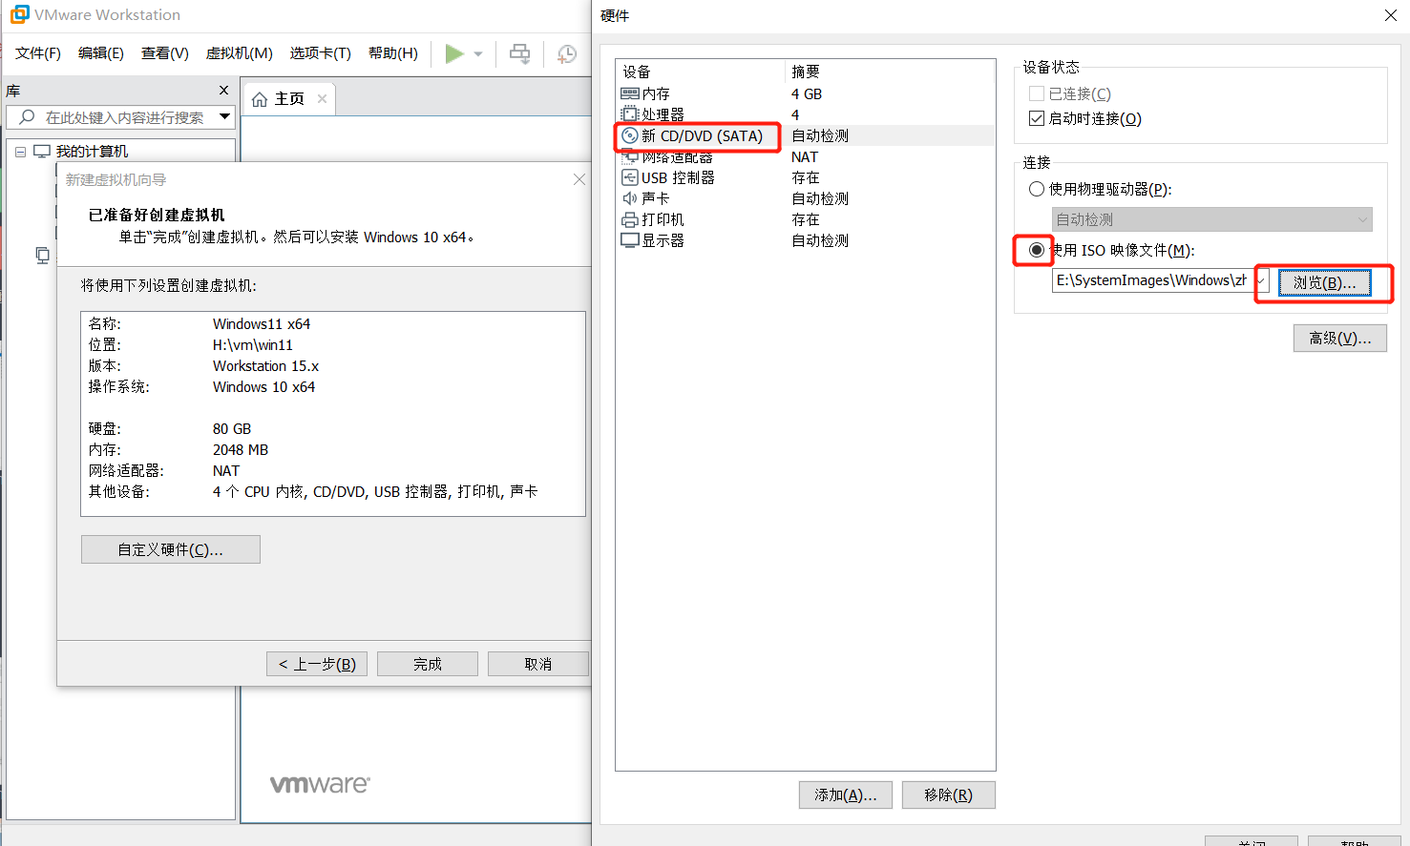
Task: Click the NAT summary cell in hardware list
Action: click(x=805, y=156)
